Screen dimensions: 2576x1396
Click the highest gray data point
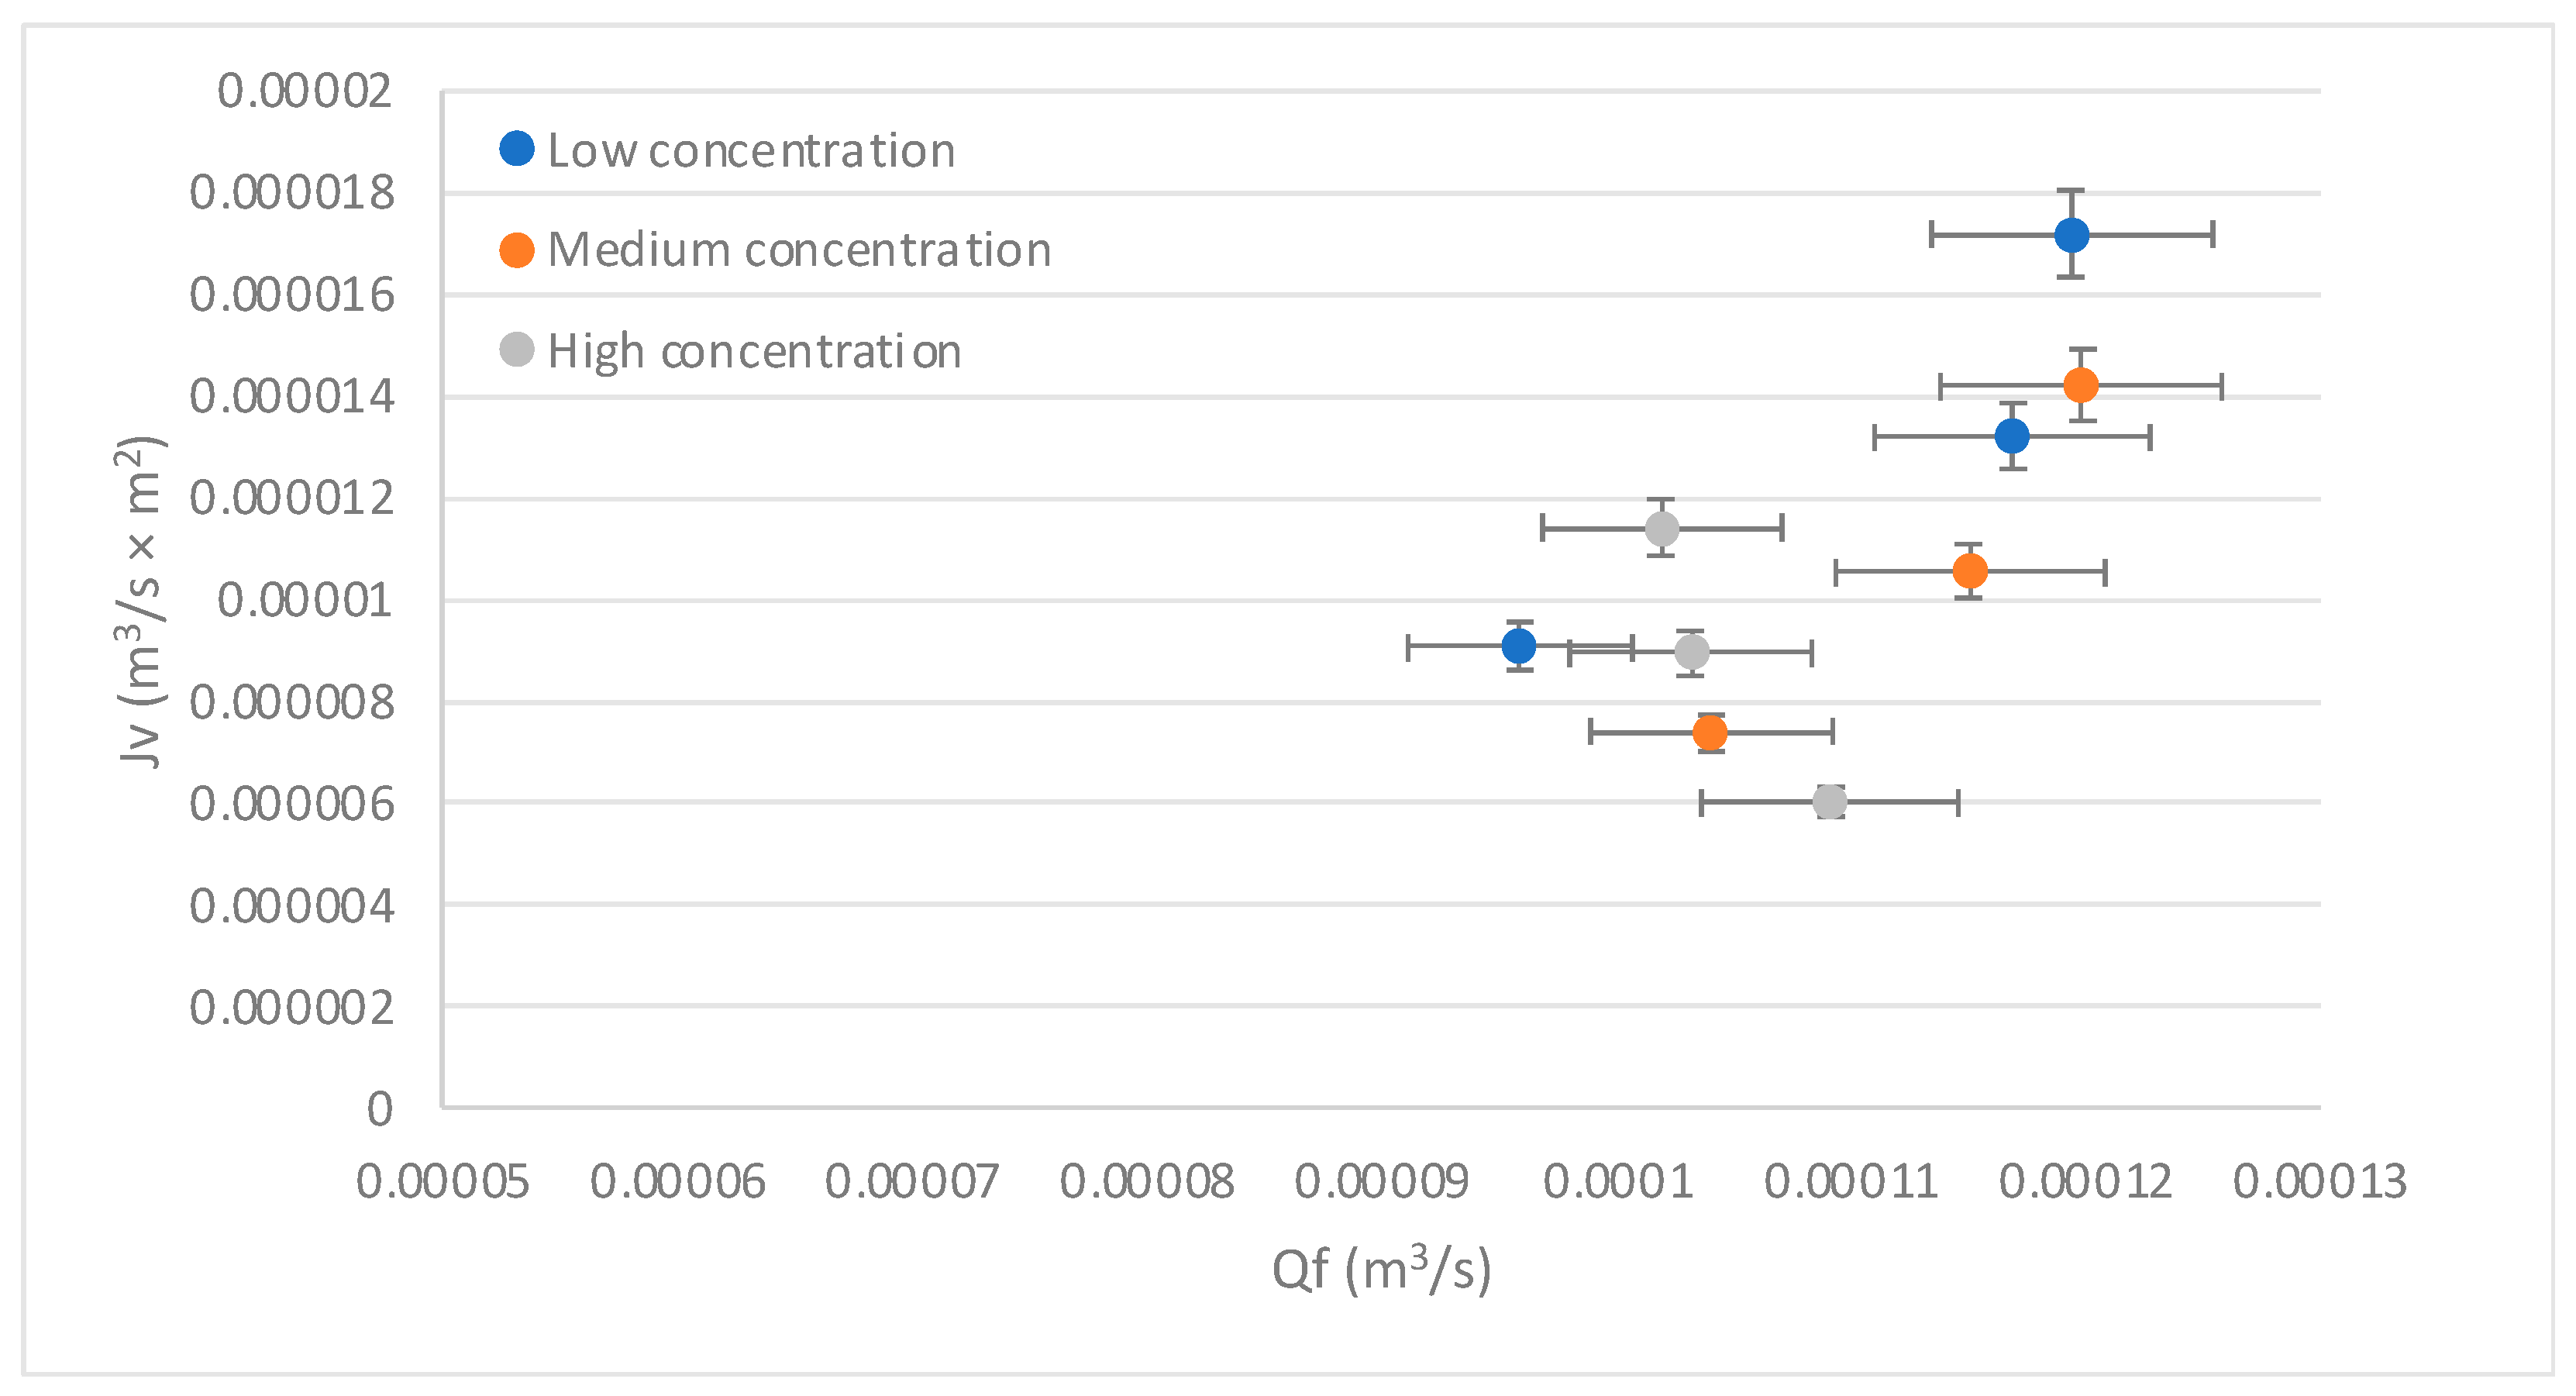click(1662, 528)
